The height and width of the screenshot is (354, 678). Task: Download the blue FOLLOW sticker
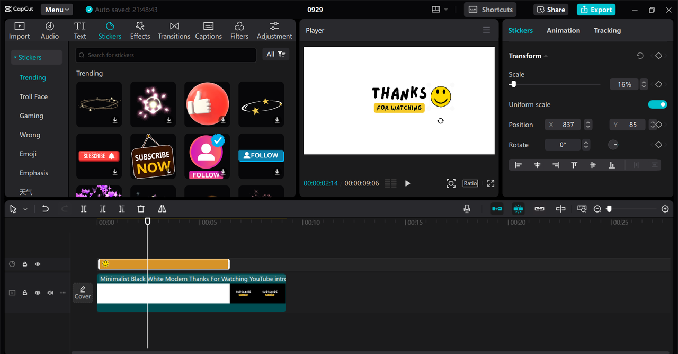(x=277, y=172)
